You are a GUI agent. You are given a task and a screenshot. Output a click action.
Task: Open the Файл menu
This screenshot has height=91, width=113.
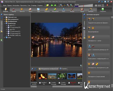(5, 6)
